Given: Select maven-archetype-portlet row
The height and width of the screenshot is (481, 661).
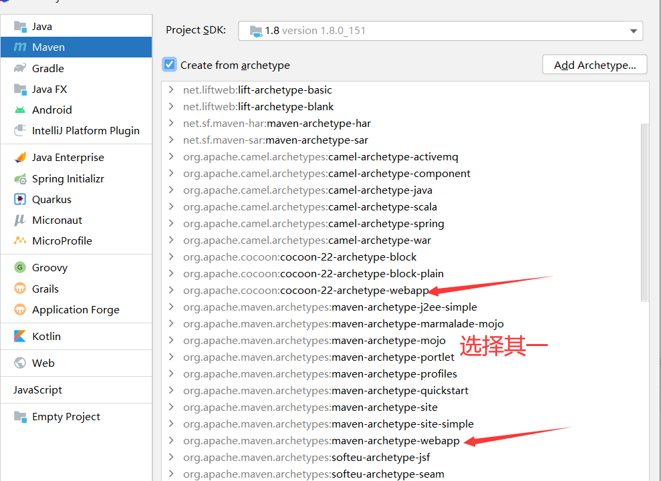Looking at the screenshot, I should 319,357.
